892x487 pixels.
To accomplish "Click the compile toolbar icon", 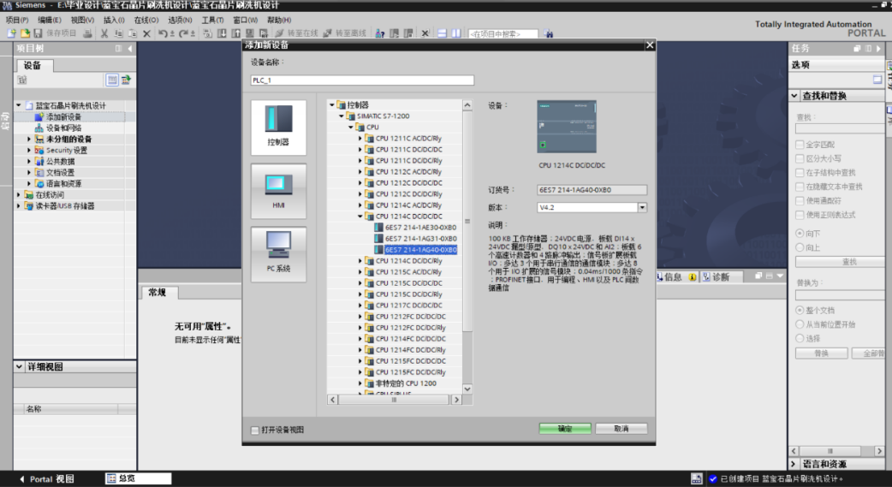I will point(208,33).
